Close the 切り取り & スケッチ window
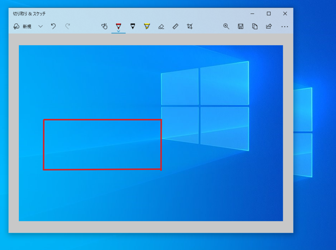Image resolution: width=336 pixels, height=250 pixels. click(x=285, y=13)
